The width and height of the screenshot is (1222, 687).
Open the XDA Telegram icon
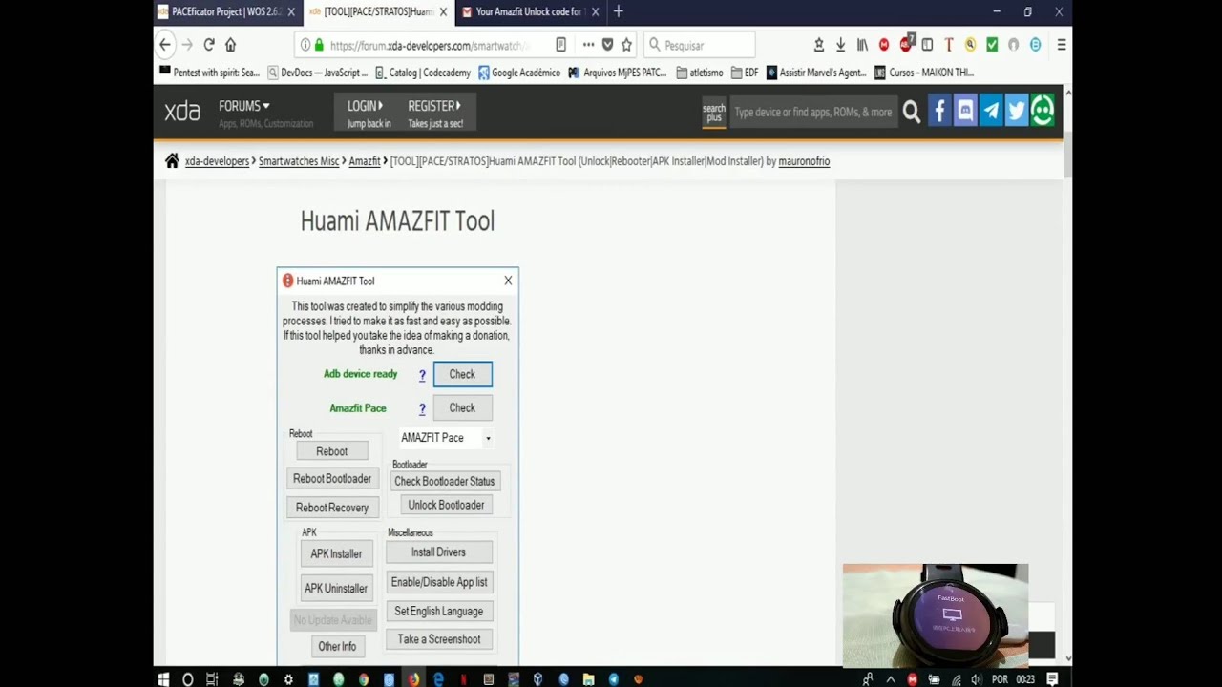pos(991,112)
